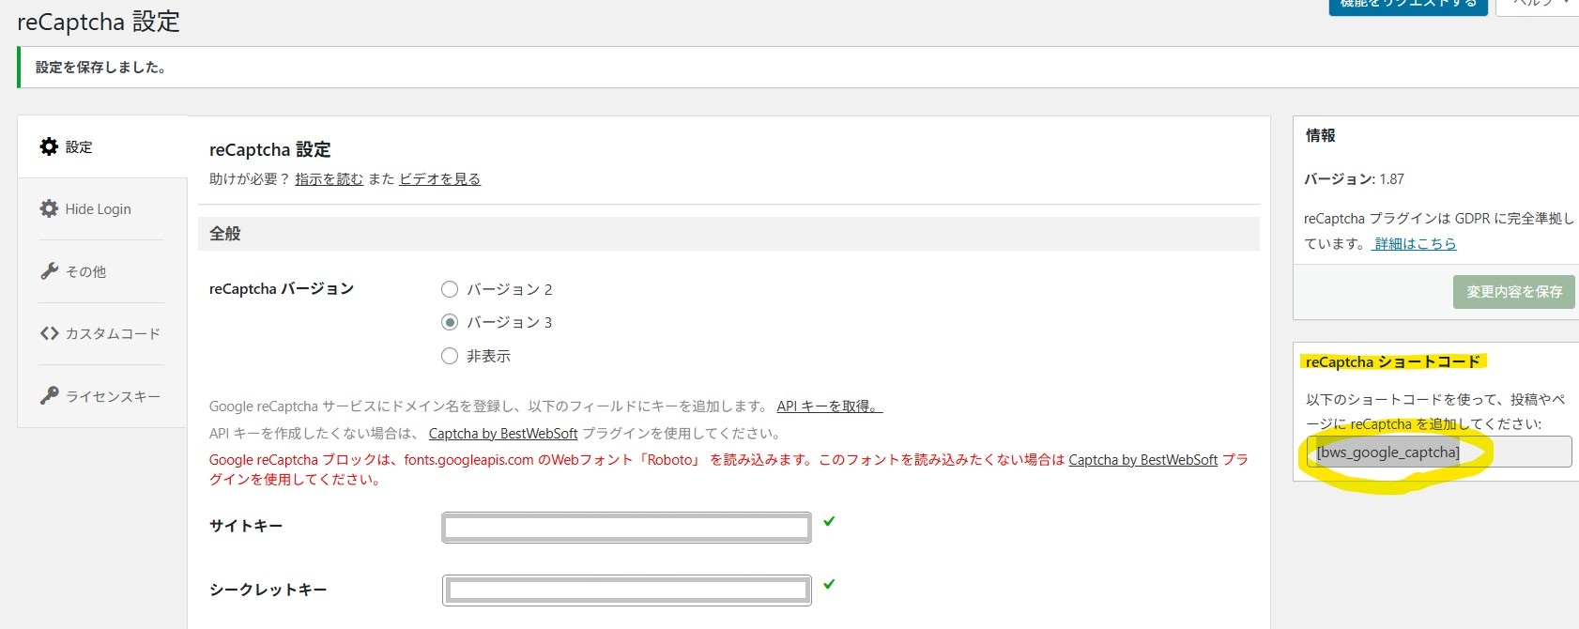Select the バージョン 2 radio button

point(450,289)
